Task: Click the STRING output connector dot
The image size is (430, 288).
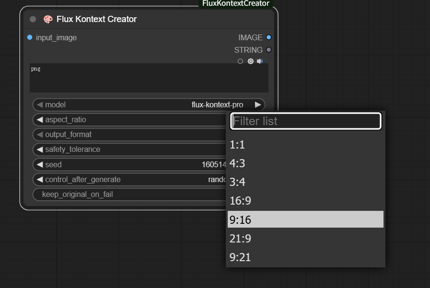Action: [x=268, y=50]
